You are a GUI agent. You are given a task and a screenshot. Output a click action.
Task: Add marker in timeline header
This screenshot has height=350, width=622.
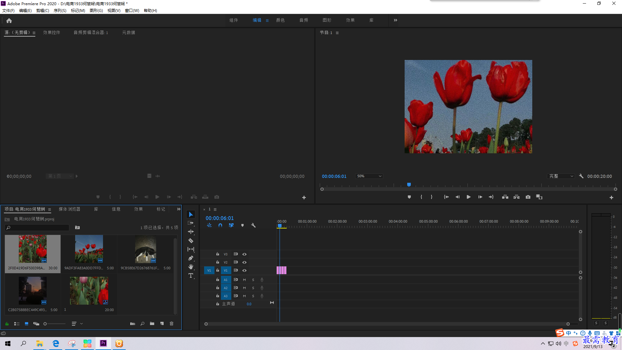242,225
